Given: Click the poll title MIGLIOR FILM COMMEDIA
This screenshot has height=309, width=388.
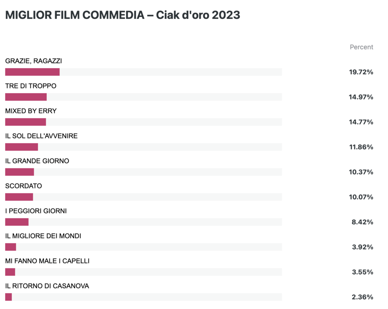Looking at the screenshot, I should [x=75, y=15].
